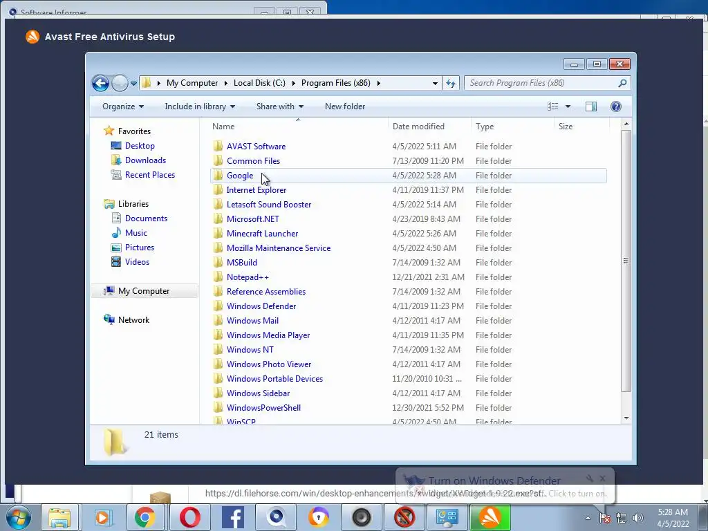The image size is (708, 531).
Task: Open the Documents library
Action: pyautogui.click(x=146, y=218)
